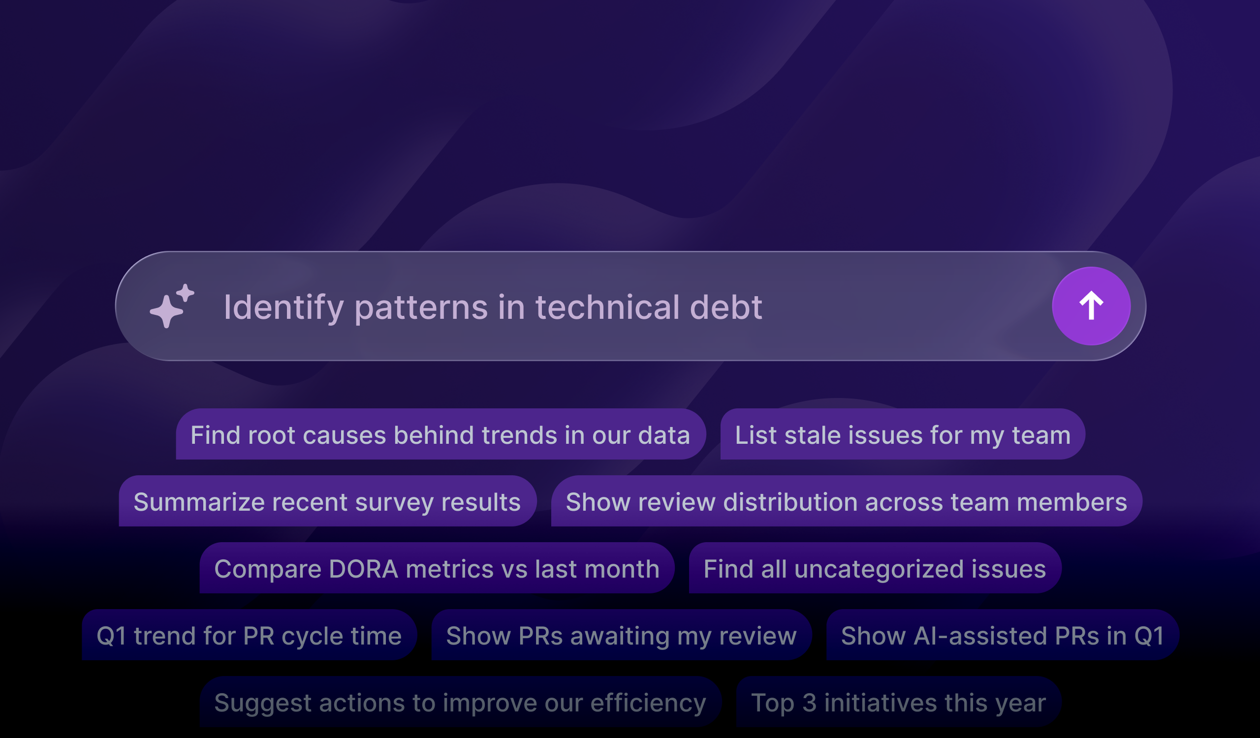
Task: Select "Show review distribution across team members"
Action: click(846, 502)
